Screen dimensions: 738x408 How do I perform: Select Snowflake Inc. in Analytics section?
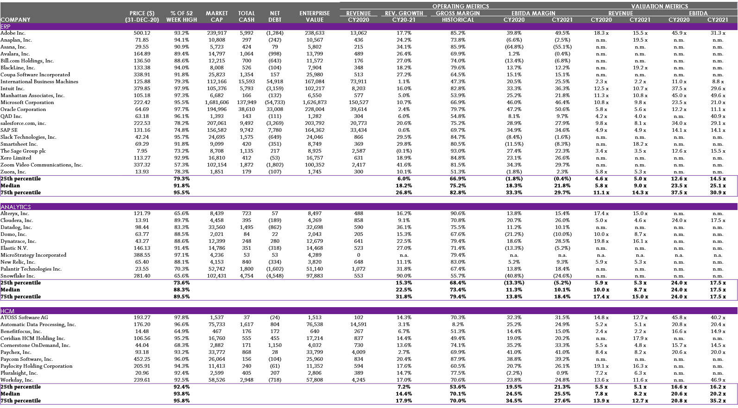(x=18, y=276)
